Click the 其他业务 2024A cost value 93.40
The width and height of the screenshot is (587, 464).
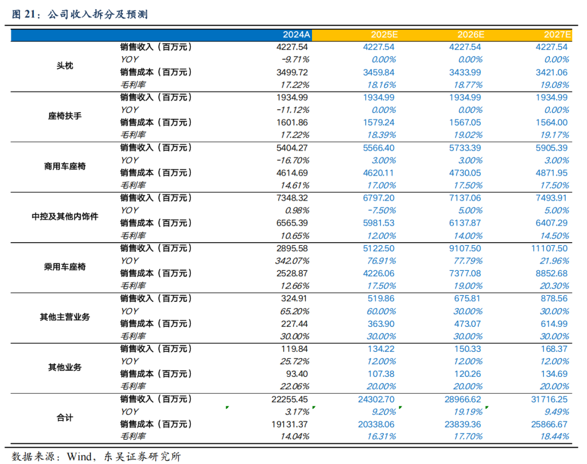pyautogui.click(x=297, y=374)
